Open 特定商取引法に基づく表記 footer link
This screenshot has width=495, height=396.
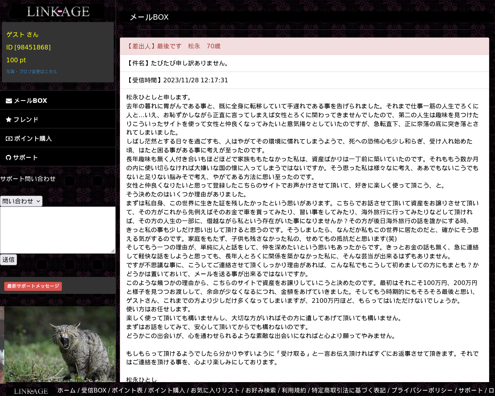349,390
